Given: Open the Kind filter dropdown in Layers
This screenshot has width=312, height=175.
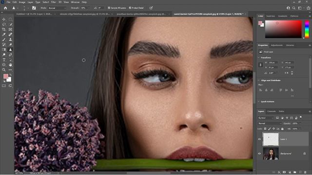Looking at the screenshot, I should [266, 118].
